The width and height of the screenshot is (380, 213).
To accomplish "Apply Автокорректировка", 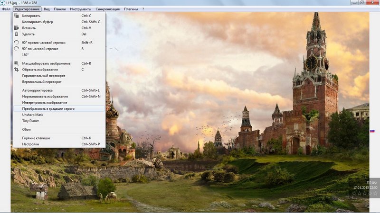I will (59, 90).
